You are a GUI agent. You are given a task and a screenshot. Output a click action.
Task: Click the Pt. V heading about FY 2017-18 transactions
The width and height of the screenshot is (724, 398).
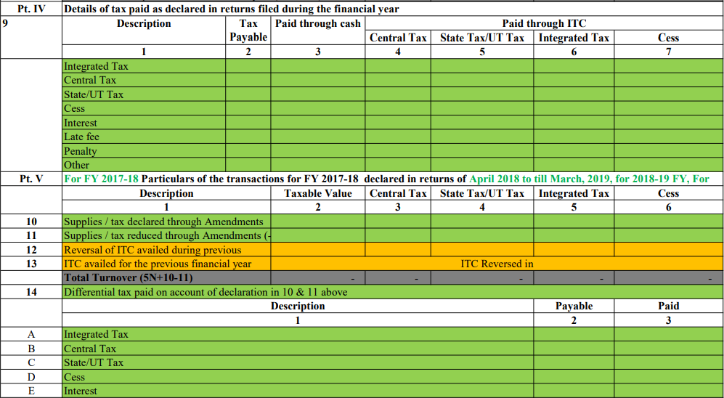(x=393, y=179)
